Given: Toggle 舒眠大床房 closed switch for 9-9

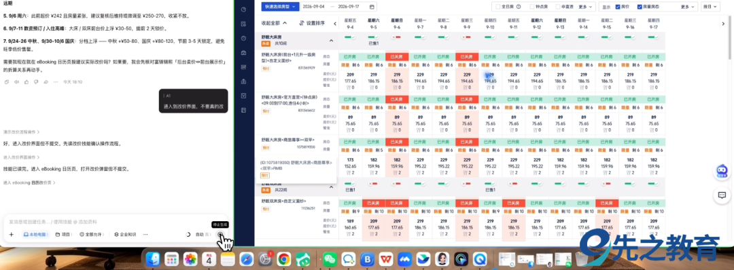Looking at the screenshot, I should (467, 37).
